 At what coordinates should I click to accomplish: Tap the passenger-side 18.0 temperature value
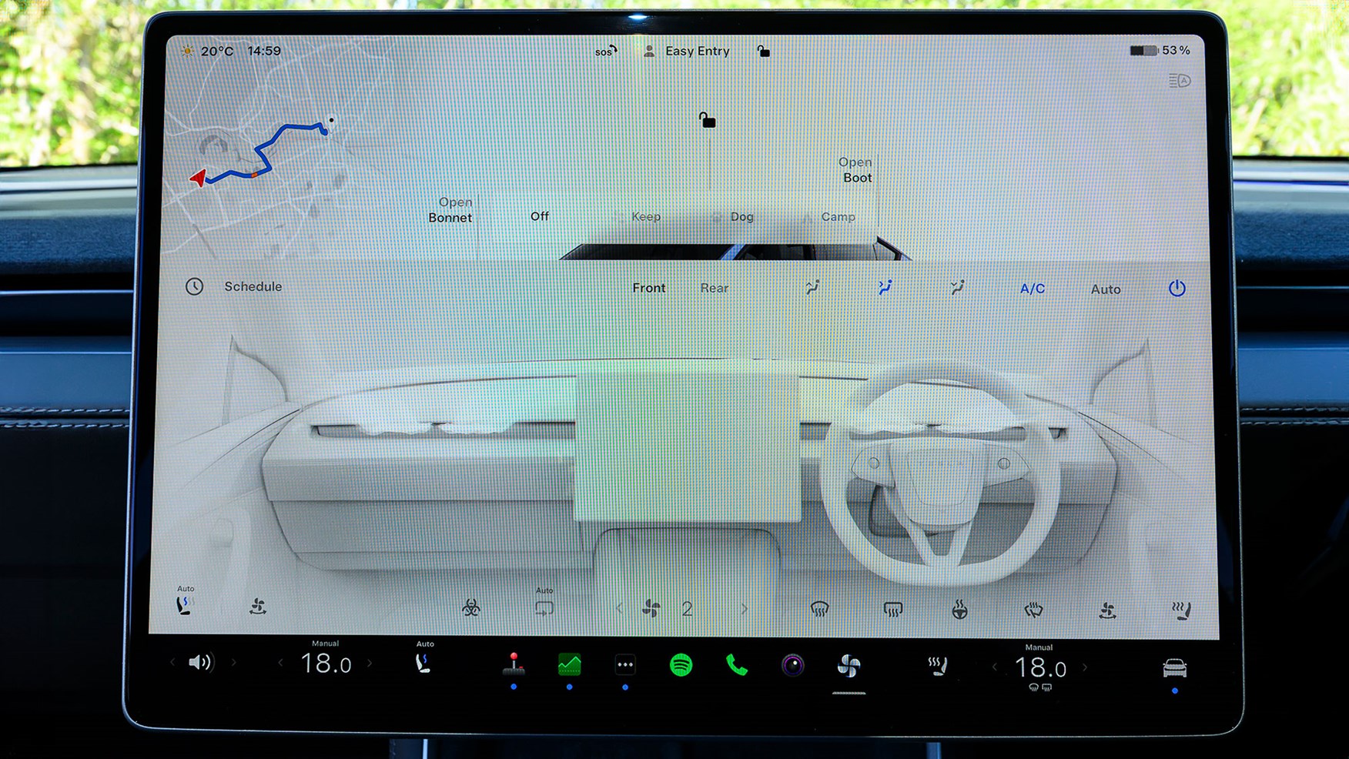tap(326, 663)
